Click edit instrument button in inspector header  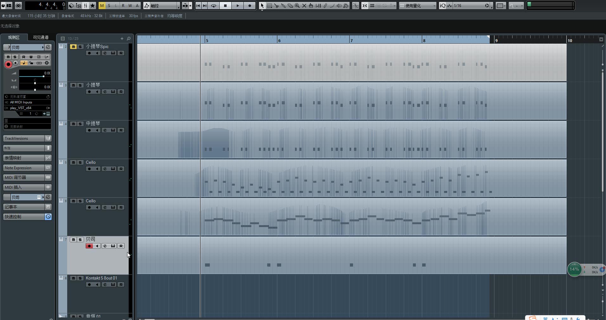(x=48, y=47)
